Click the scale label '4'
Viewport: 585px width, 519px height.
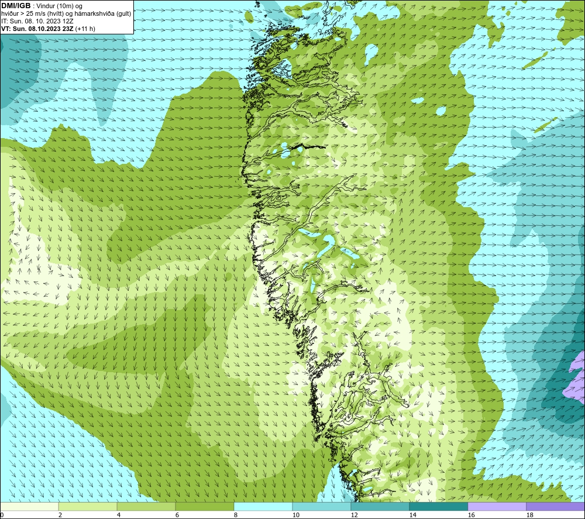[119, 515]
